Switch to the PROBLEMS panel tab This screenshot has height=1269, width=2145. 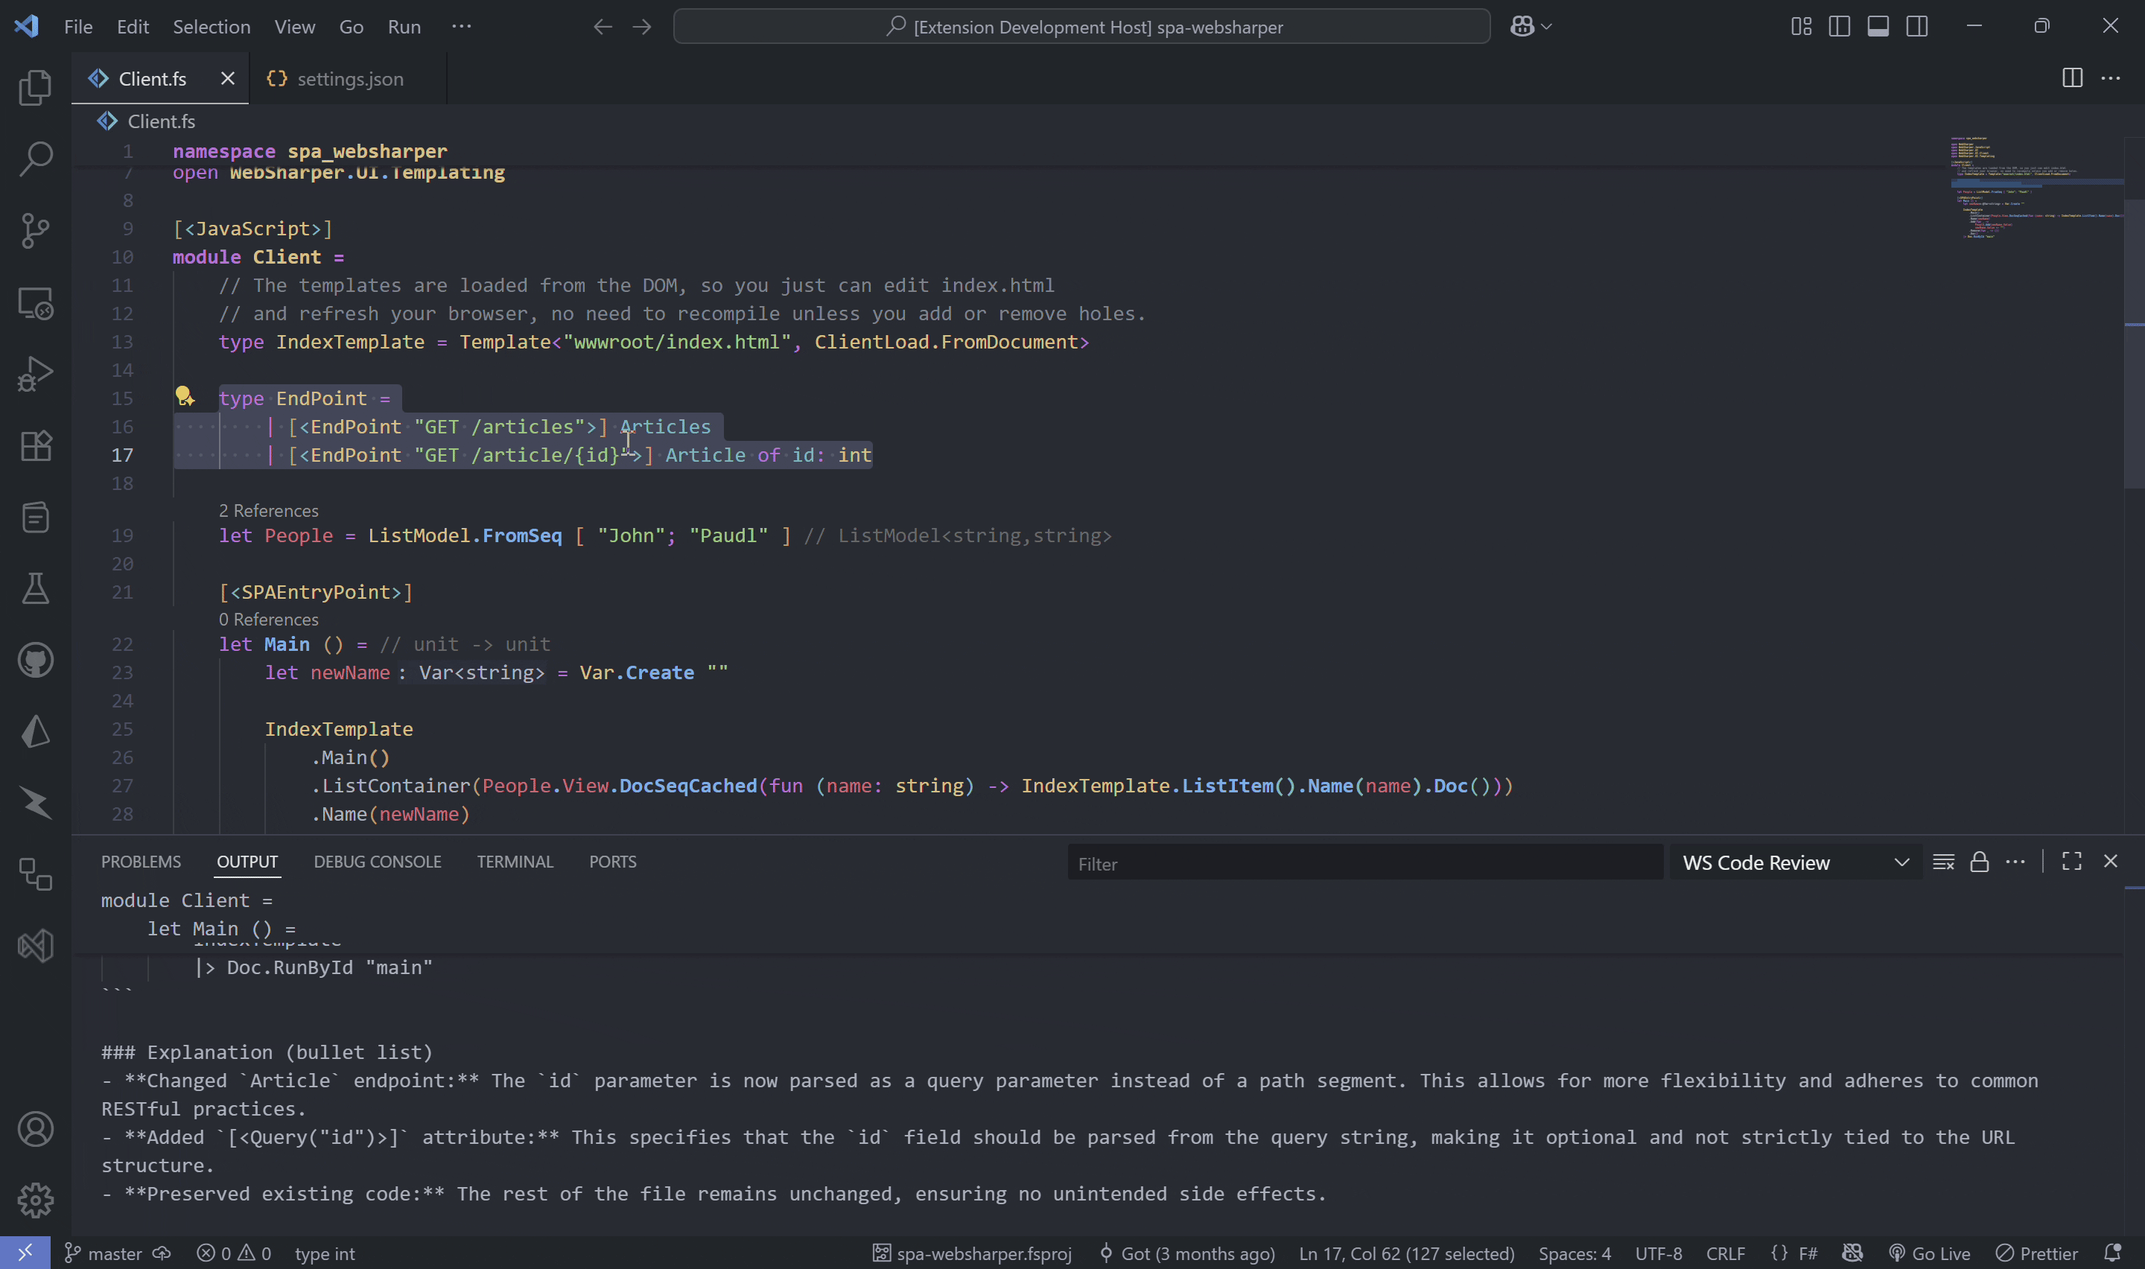click(x=141, y=862)
